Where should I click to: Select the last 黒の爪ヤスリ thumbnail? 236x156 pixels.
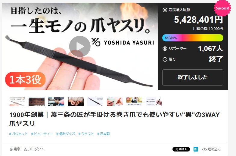154,101
